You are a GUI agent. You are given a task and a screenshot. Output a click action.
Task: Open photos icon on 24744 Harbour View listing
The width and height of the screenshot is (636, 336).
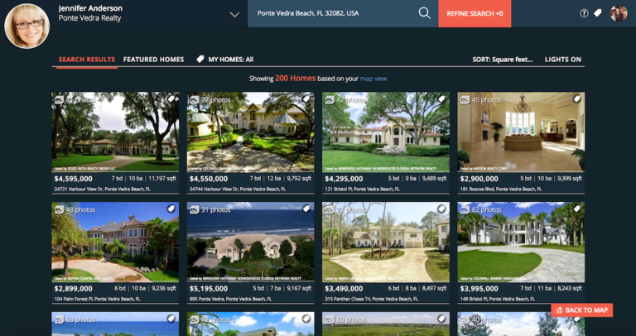(x=195, y=99)
